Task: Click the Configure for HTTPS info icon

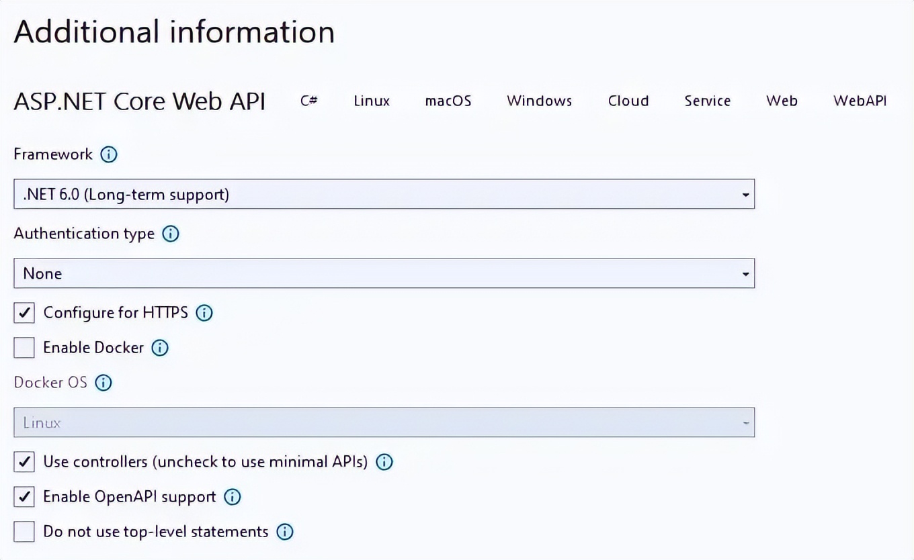Action: point(204,313)
